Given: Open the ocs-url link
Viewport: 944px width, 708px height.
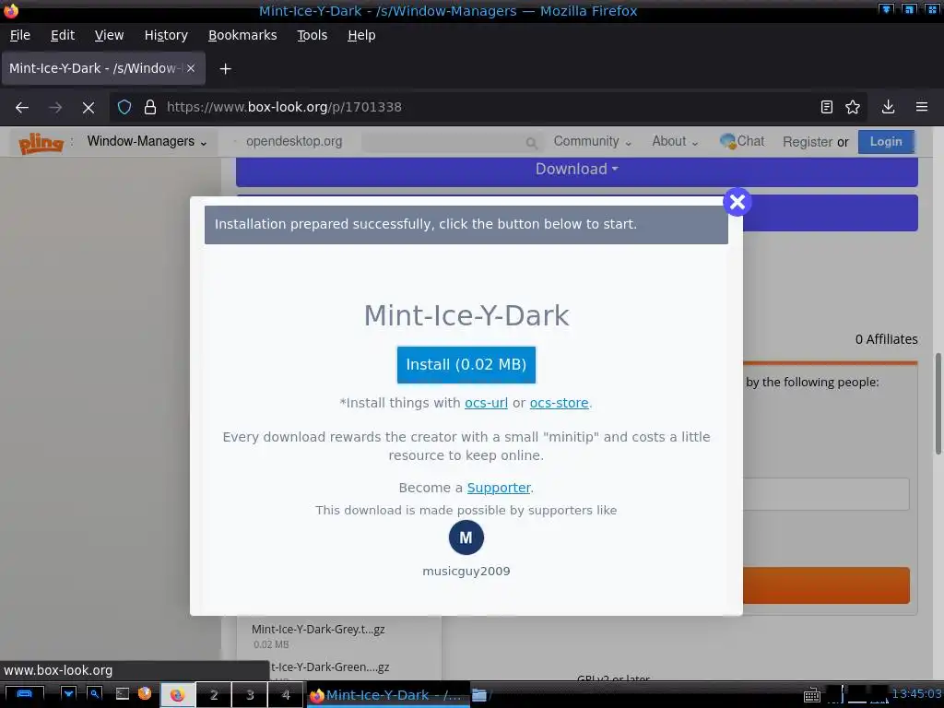Looking at the screenshot, I should [x=486, y=403].
